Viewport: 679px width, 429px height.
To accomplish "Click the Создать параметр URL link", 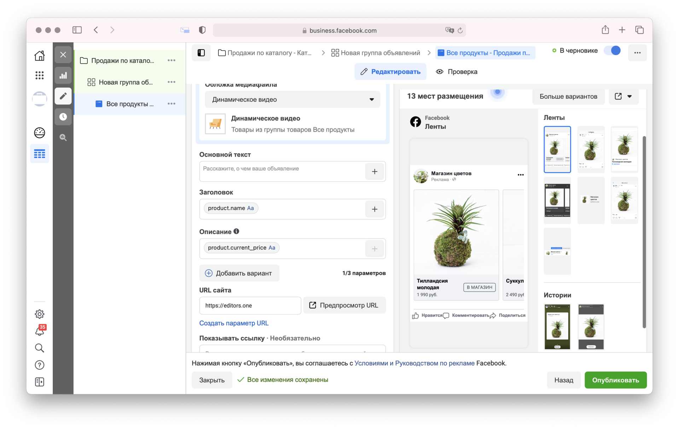I will tap(234, 323).
